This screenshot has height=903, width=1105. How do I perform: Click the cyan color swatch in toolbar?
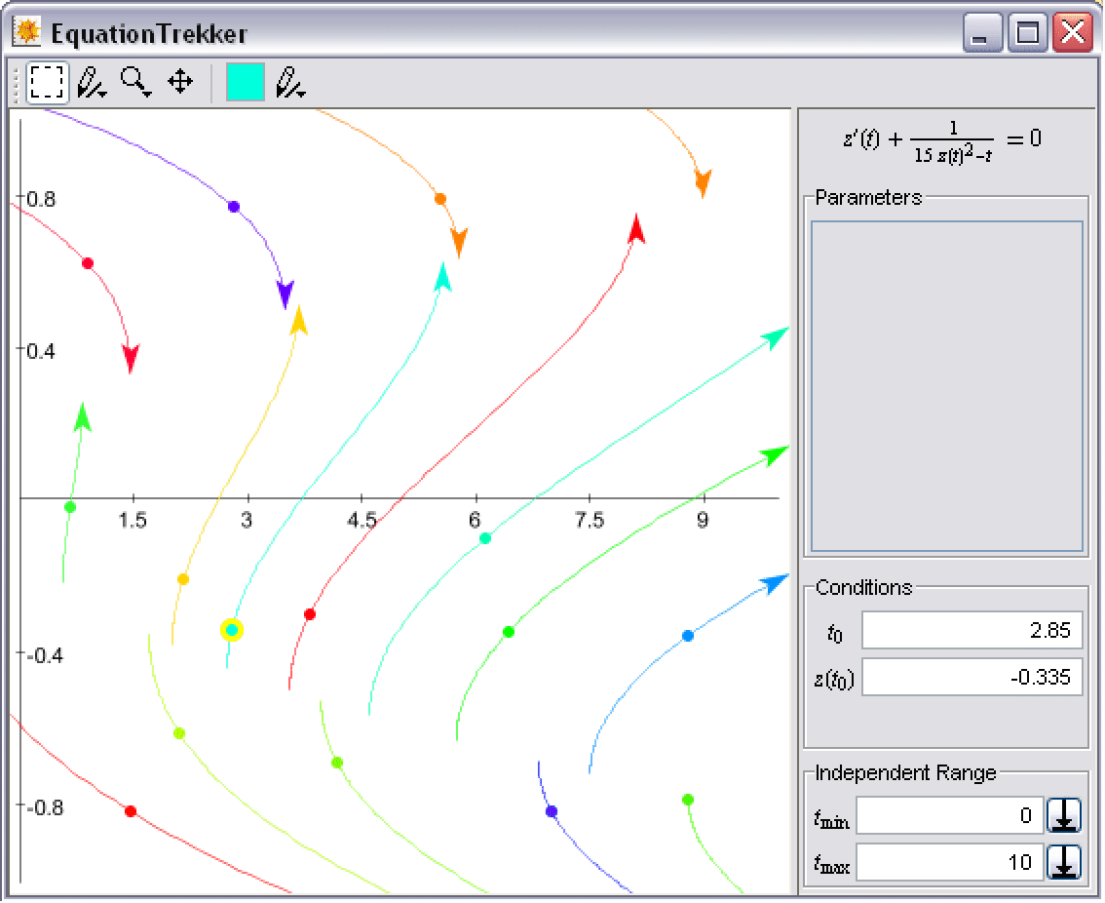click(x=245, y=83)
